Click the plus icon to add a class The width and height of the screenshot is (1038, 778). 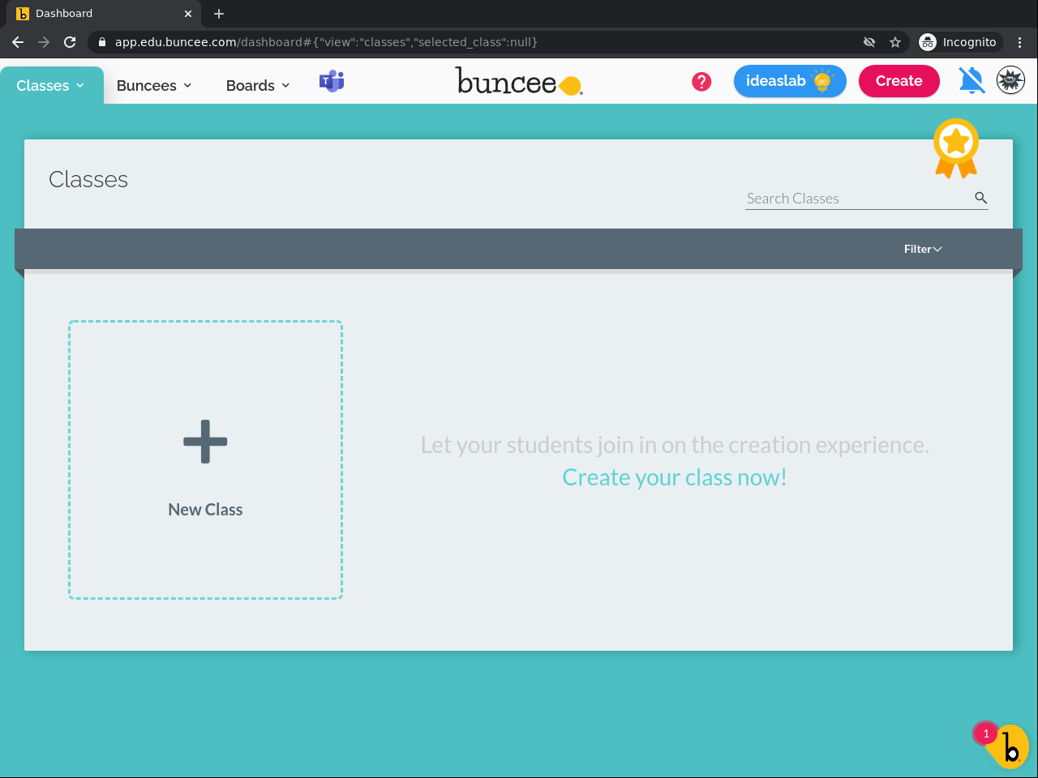[205, 442]
